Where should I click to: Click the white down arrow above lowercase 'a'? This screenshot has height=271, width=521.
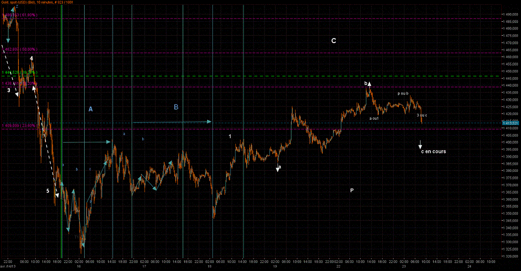277,169
